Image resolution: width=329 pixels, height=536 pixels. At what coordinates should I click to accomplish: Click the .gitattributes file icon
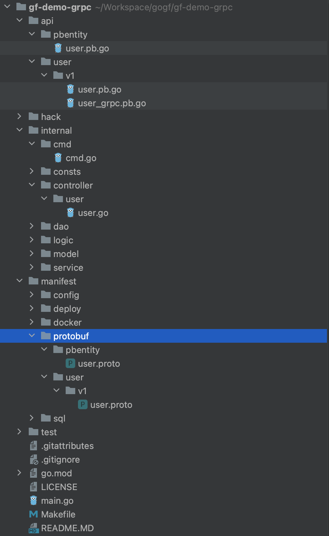(34, 446)
